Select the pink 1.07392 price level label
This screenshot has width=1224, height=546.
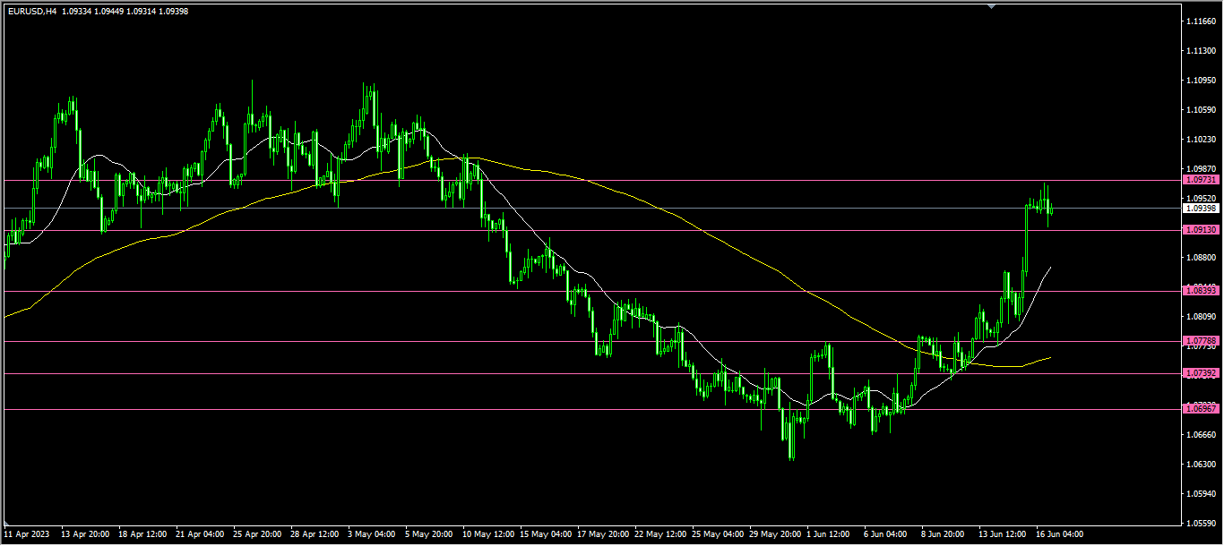coord(1200,373)
